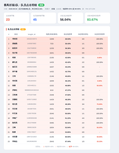Click the 39.02% delivery contact rate

[68, 53]
